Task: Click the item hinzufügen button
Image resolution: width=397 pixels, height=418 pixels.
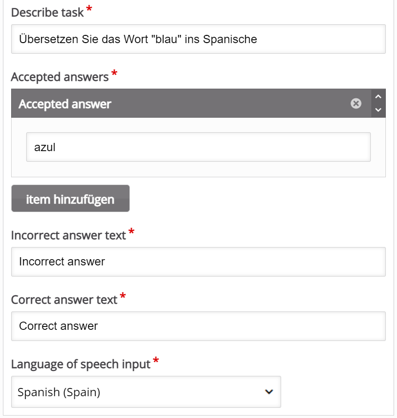Action: (69, 198)
